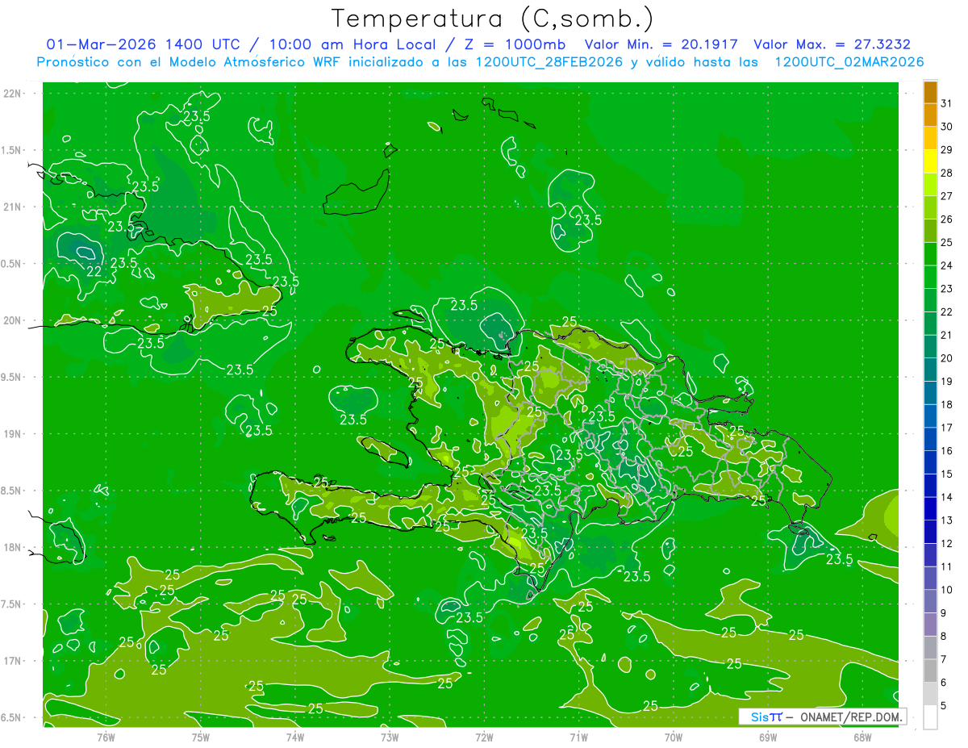Click 'Valor Min. = 20.1917'
Viewport: 968px width, 748px height.
point(661,44)
